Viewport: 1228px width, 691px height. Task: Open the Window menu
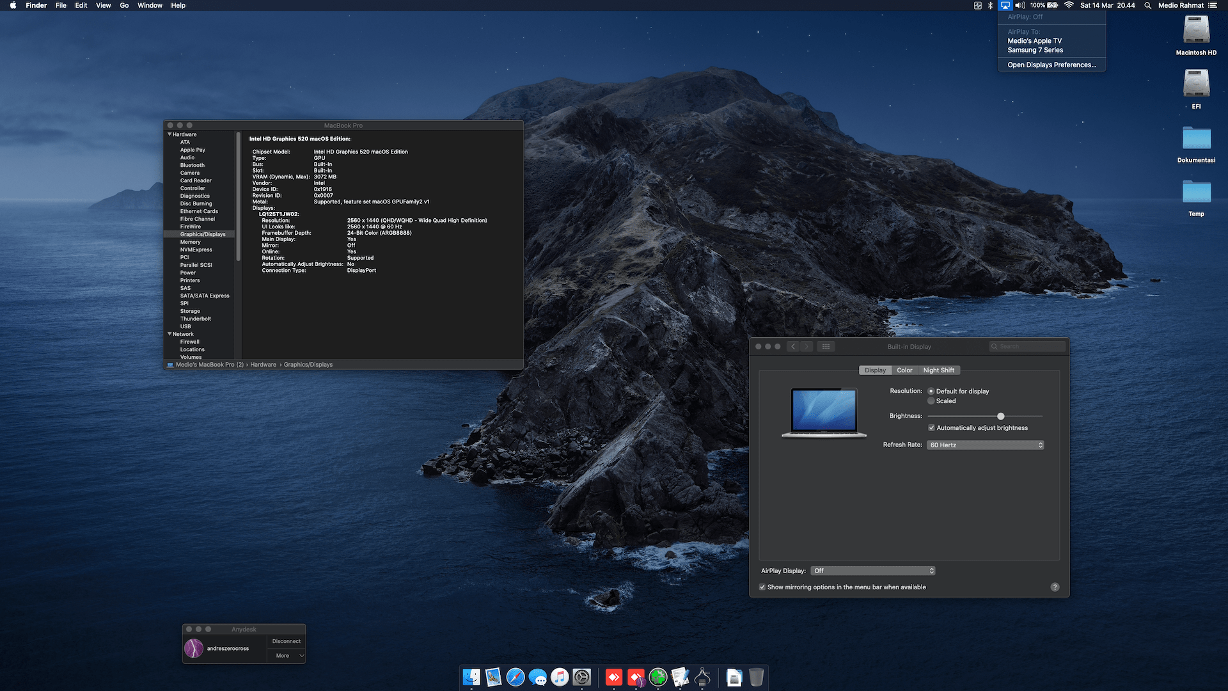click(150, 5)
